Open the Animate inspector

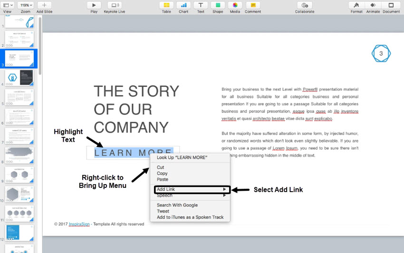point(373,5)
